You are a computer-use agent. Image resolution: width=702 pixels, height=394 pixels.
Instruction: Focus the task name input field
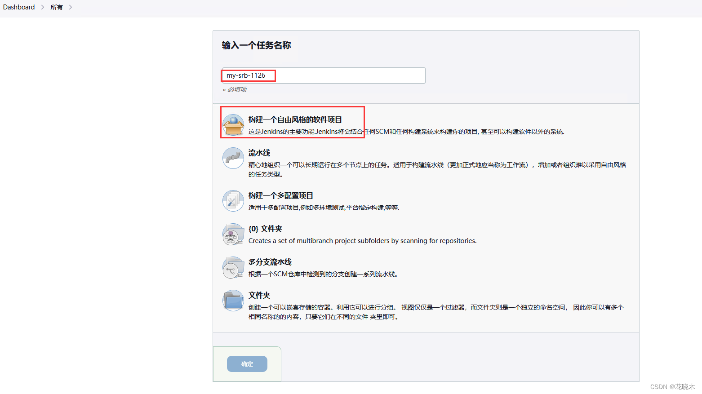(x=324, y=75)
